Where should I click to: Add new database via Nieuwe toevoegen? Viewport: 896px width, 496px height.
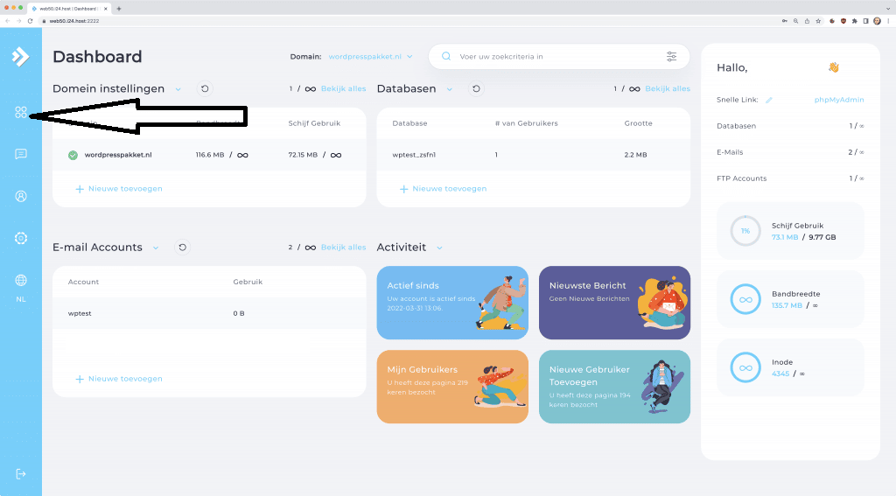coord(443,189)
